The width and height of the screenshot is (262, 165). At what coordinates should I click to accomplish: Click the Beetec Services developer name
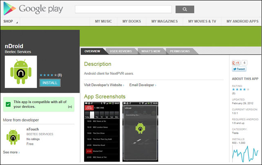(x=18, y=52)
